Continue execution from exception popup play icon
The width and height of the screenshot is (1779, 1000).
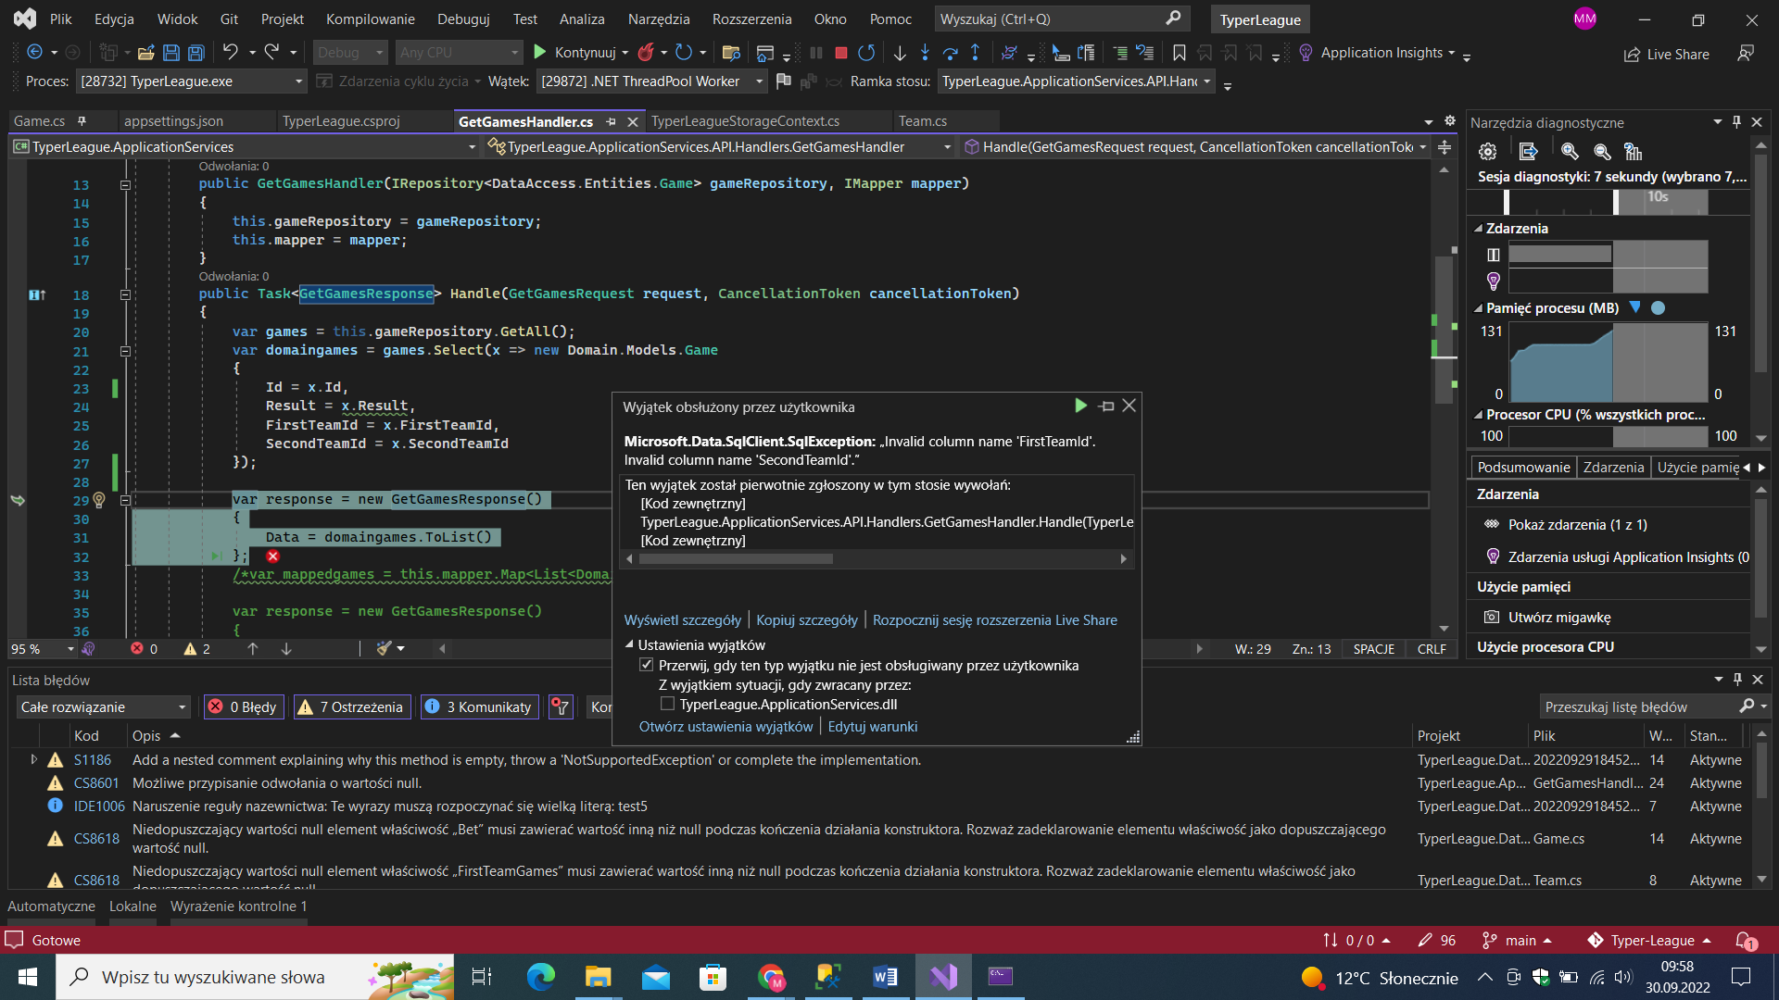tap(1080, 406)
